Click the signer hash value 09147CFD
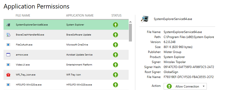The height and width of the screenshot is (90, 229). pos(189,67)
